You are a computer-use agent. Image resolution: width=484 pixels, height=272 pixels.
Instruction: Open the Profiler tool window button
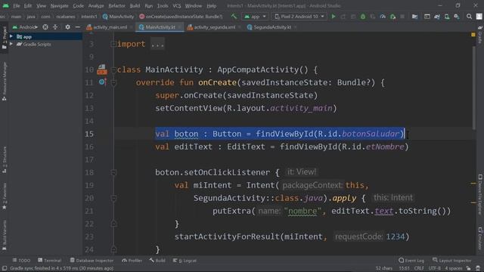pos(132,261)
